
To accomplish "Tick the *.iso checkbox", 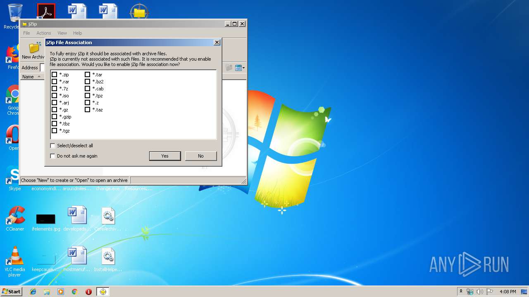I will (x=54, y=96).
